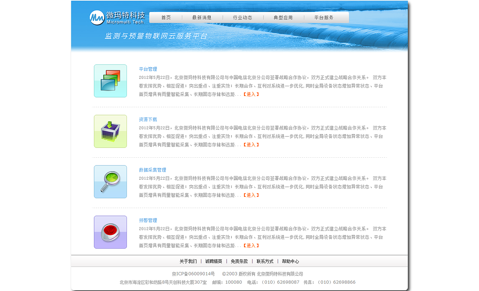
Task: Open the 平台管理 stacked windows icon
Action: [x=110, y=81]
